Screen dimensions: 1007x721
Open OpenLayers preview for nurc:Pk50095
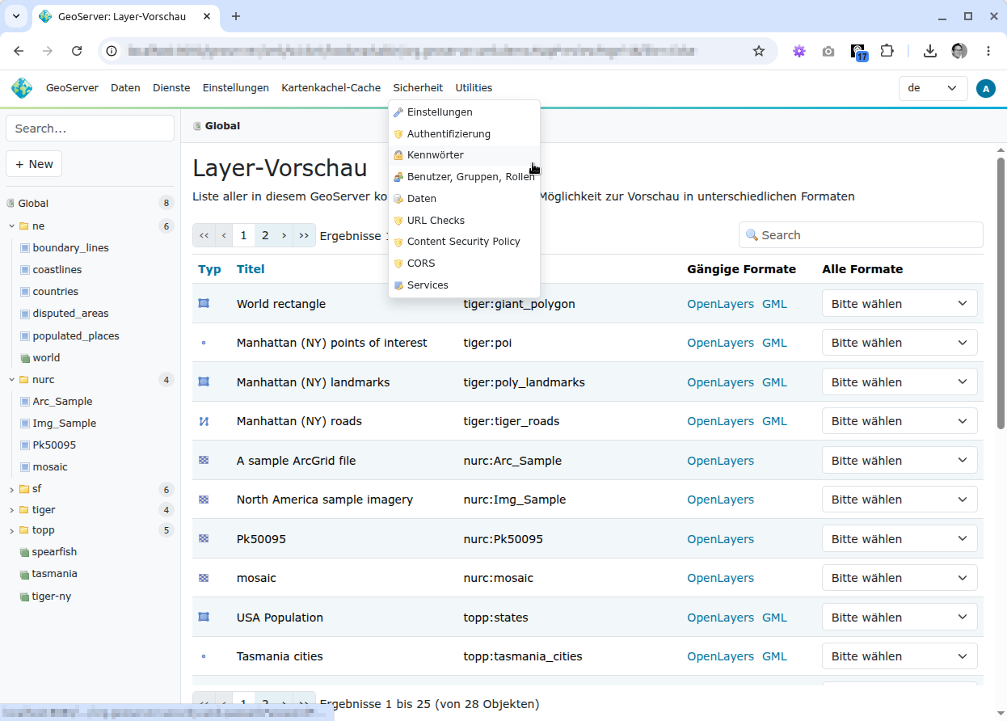721,539
